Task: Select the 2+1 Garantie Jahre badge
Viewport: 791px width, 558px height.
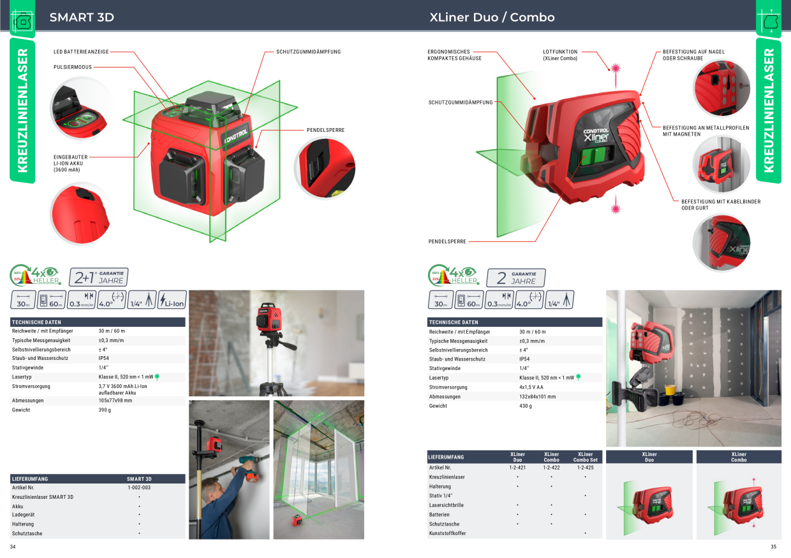Action: [99, 277]
